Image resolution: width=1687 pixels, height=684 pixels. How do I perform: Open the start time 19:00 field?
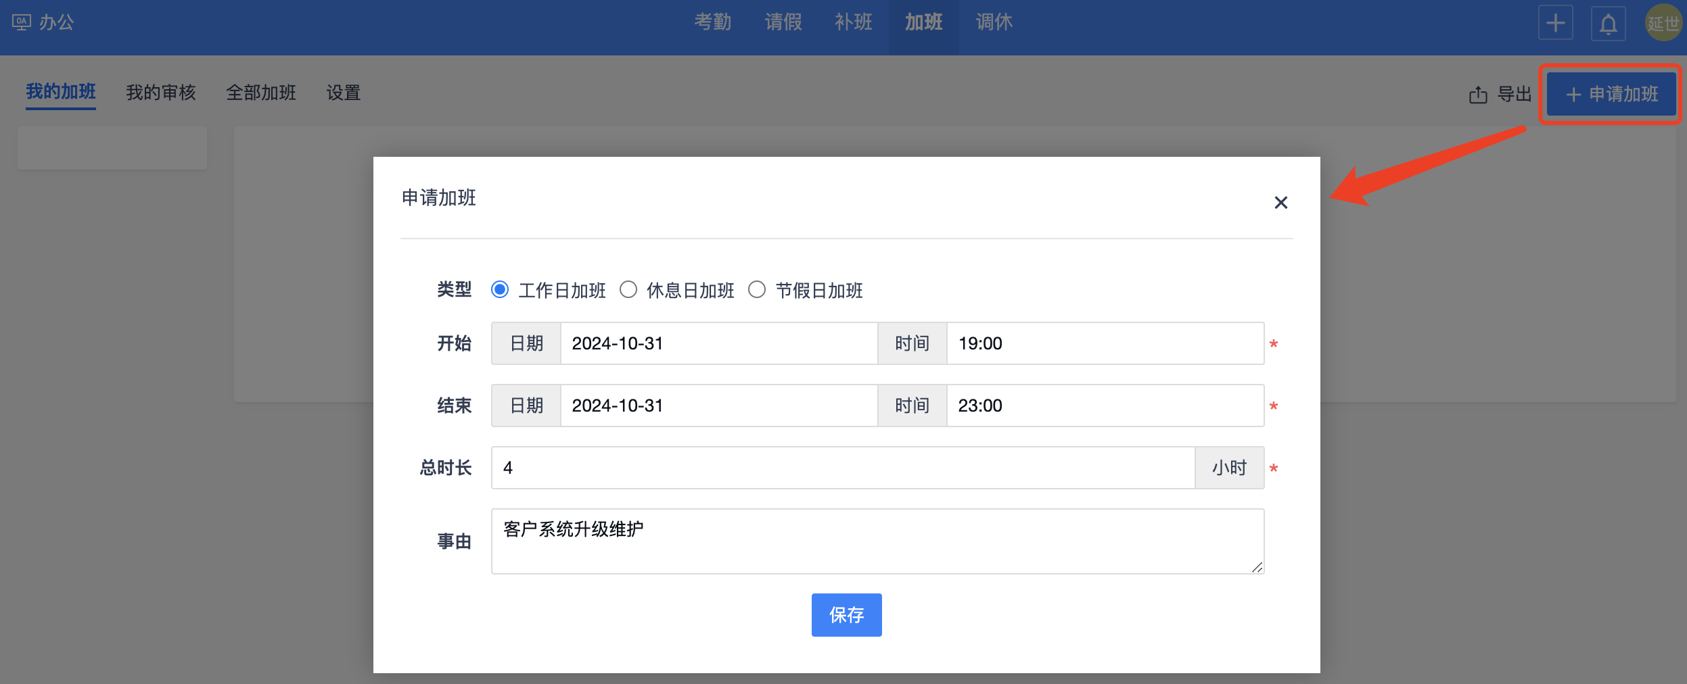1104,343
